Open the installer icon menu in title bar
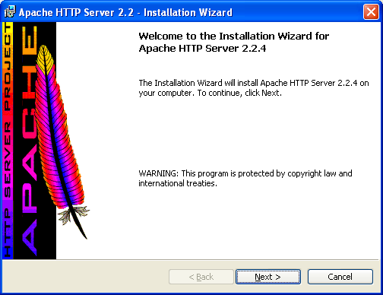This screenshot has width=383, height=295. click(10, 12)
